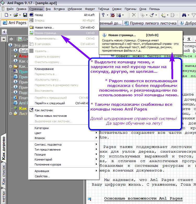196x204 pixels.
Task: Click the Open file toolbar icon
Action: 16,15
